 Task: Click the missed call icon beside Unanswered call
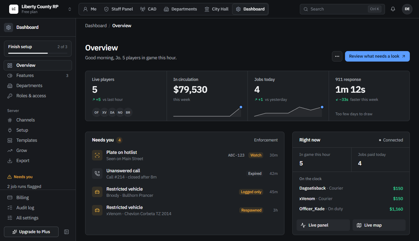pos(97,174)
